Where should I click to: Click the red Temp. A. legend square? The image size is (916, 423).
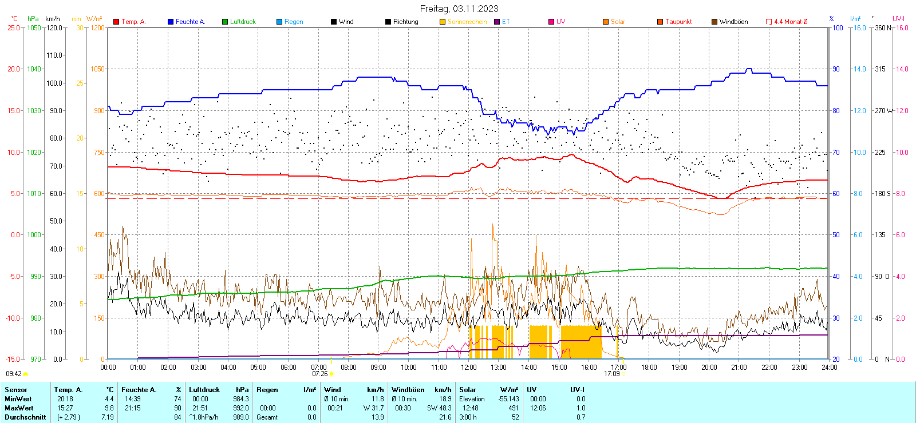[x=116, y=22]
